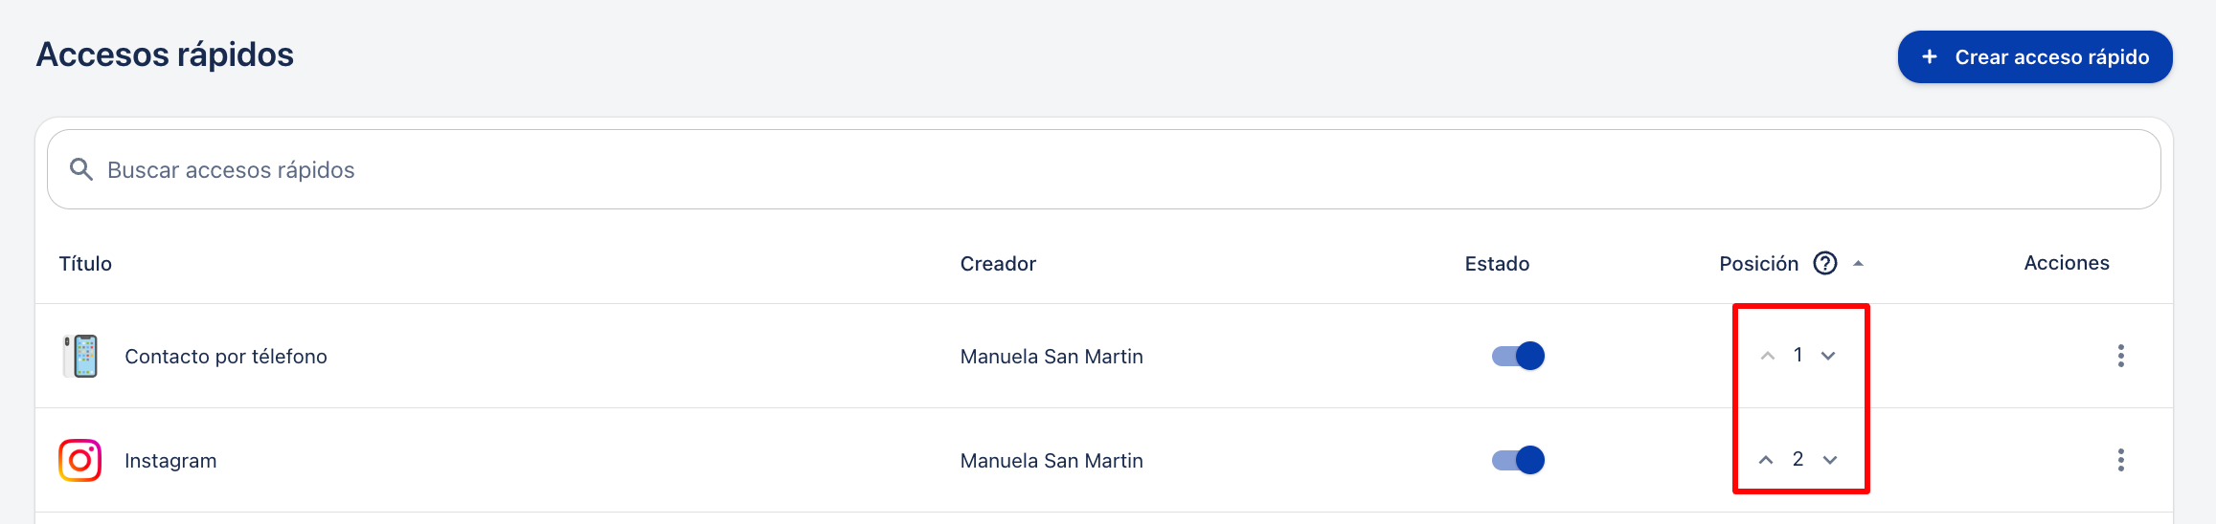Click the Posición sort arrow
The image size is (2216, 524).
point(1858,263)
